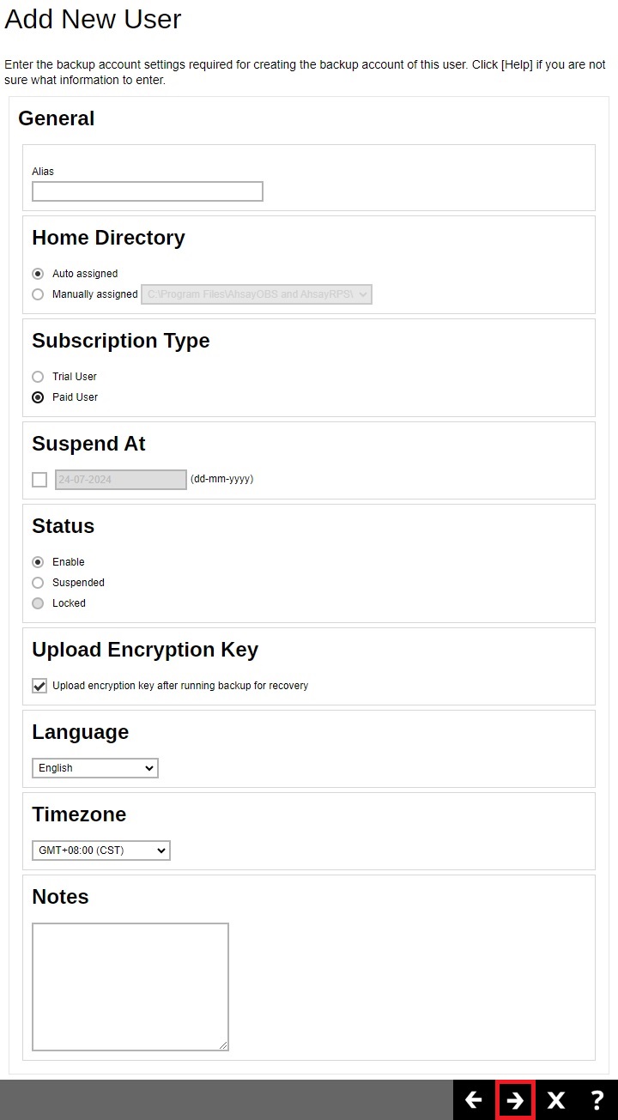618x1120 pixels.
Task: Click the Back arrow to return
Action: tap(475, 1099)
